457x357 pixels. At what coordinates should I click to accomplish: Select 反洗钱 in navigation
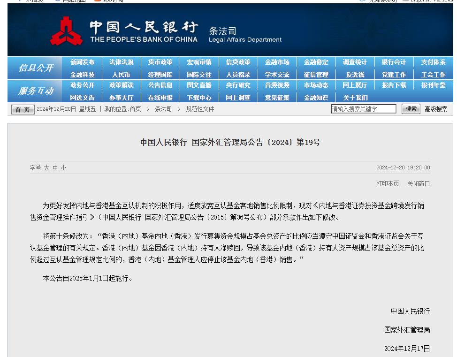click(355, 75)
